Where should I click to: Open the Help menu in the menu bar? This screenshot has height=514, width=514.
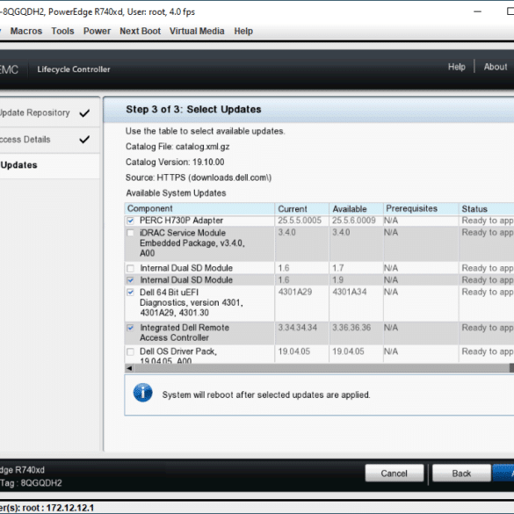point(243,31)
